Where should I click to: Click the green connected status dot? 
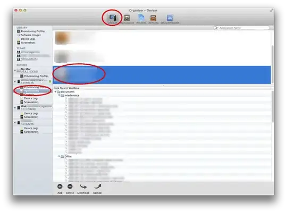pyautogui.click(x=50, y=81)
